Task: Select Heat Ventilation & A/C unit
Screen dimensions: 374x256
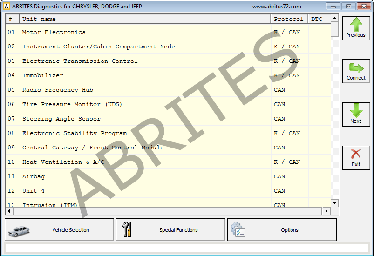Action: point(168,162)
